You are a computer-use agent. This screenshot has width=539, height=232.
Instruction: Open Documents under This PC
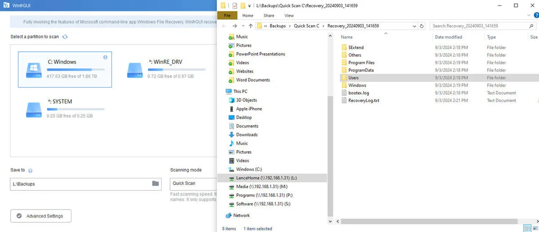click(243, 126)
